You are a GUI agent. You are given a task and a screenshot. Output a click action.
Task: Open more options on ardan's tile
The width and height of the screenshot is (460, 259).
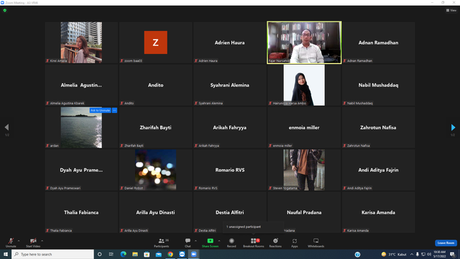pyautogui.click(x=114, y=110)
